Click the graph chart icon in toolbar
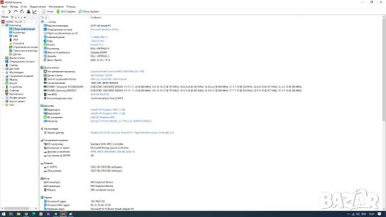386x217 pixels. 34,11
